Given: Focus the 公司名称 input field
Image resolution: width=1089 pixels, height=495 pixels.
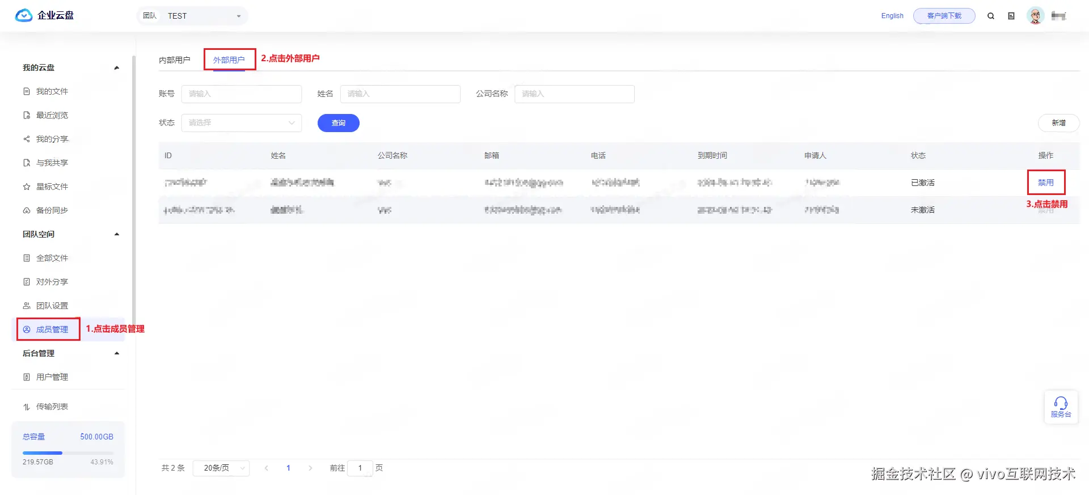Looking at the screenshot, I should point(575,94).
